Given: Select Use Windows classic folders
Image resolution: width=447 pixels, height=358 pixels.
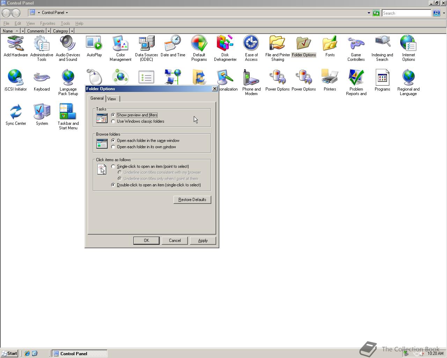Looking at the screenshot, I should tap(138, 121).
